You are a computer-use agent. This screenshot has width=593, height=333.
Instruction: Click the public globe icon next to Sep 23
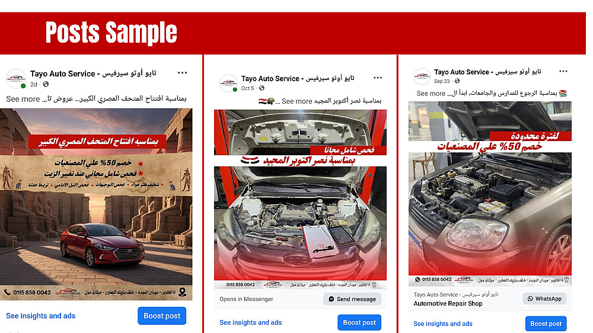pyautogui.click(x=457, y=81)
